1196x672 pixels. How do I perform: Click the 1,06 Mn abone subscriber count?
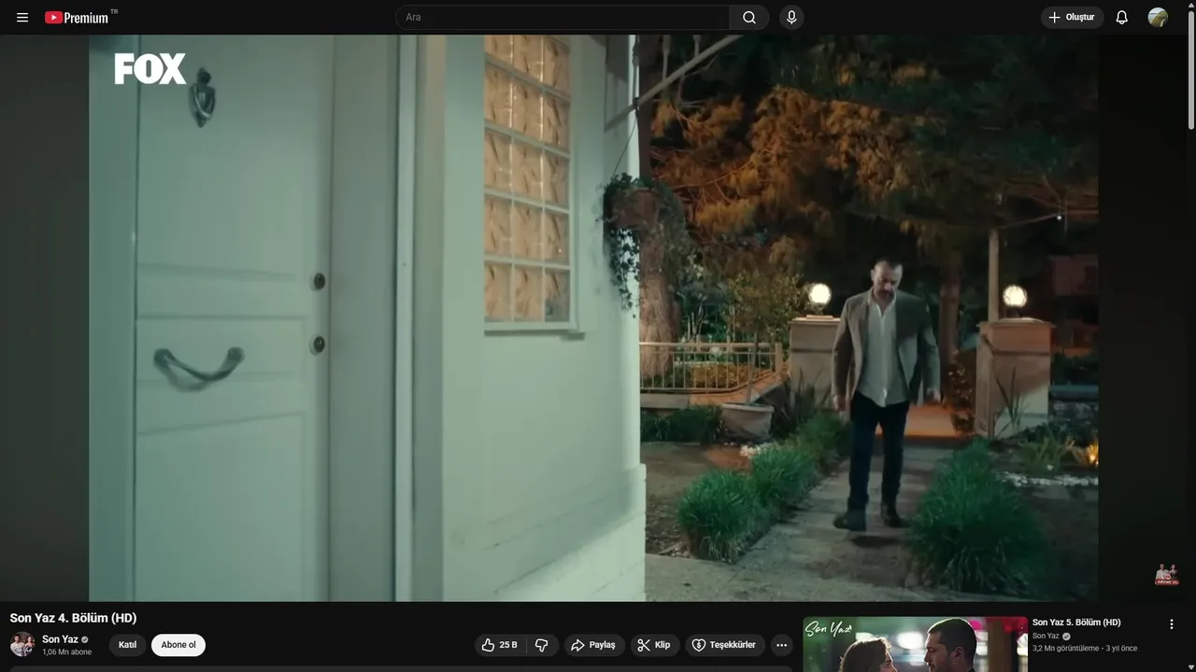coord(66,652)
